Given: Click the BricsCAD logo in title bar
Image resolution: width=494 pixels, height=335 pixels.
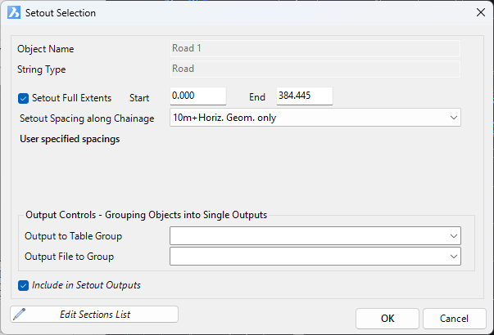Looking at the screenshot, I should 14,13.
